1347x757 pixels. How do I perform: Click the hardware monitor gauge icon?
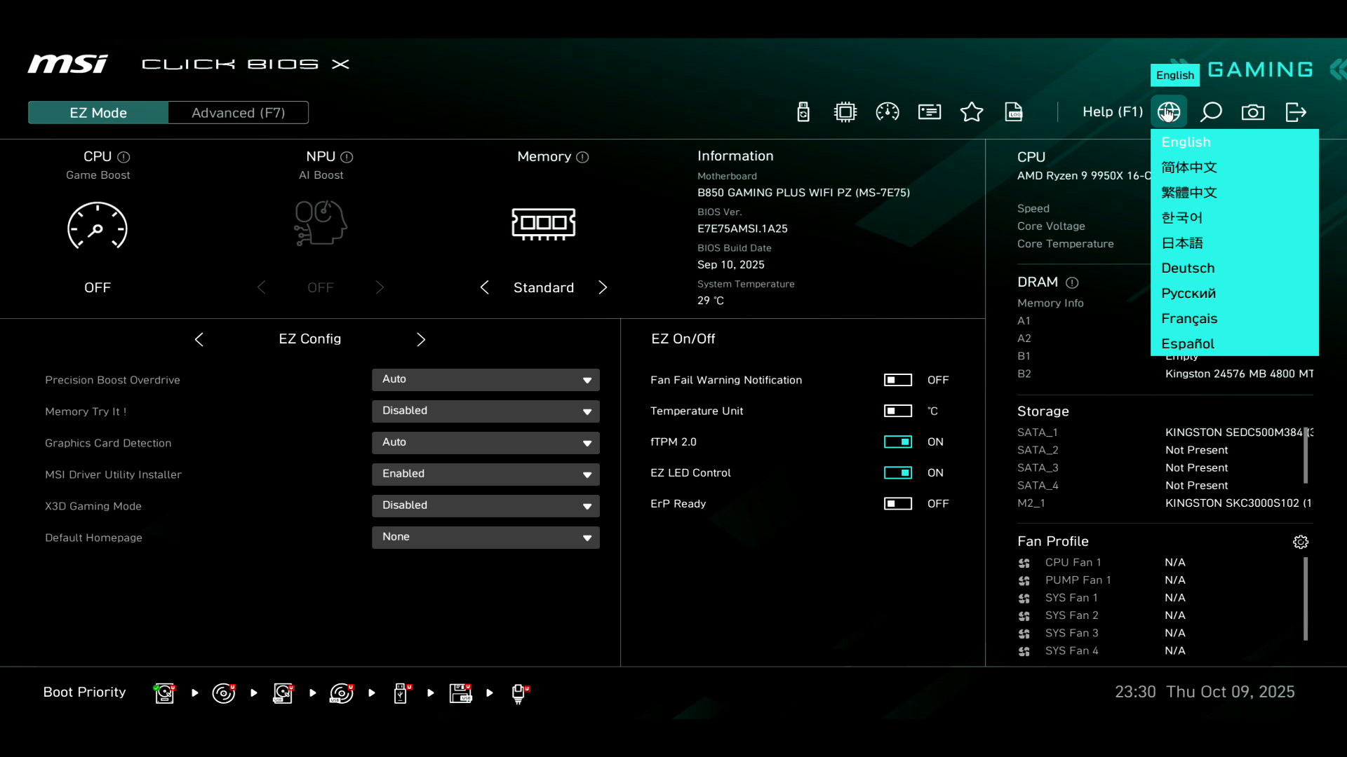887,112
